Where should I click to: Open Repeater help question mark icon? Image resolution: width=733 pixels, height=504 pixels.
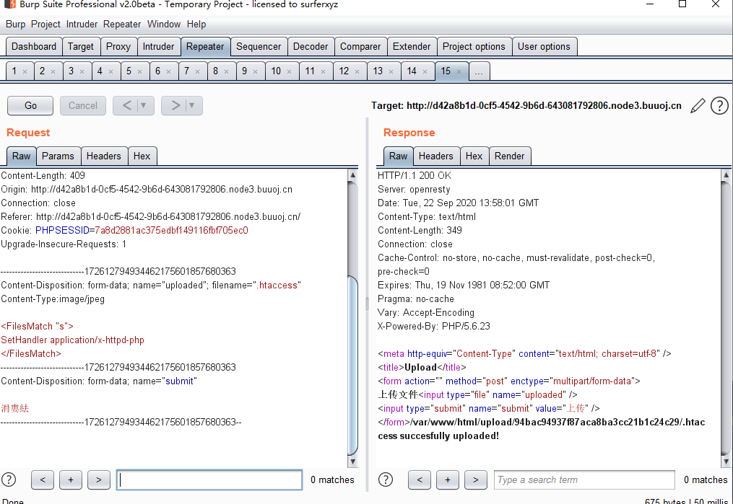tap(719, 106)
